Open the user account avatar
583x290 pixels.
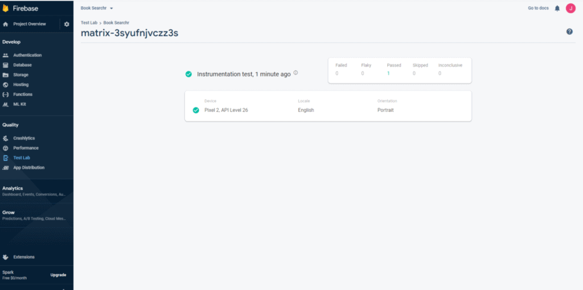[570, 8]
